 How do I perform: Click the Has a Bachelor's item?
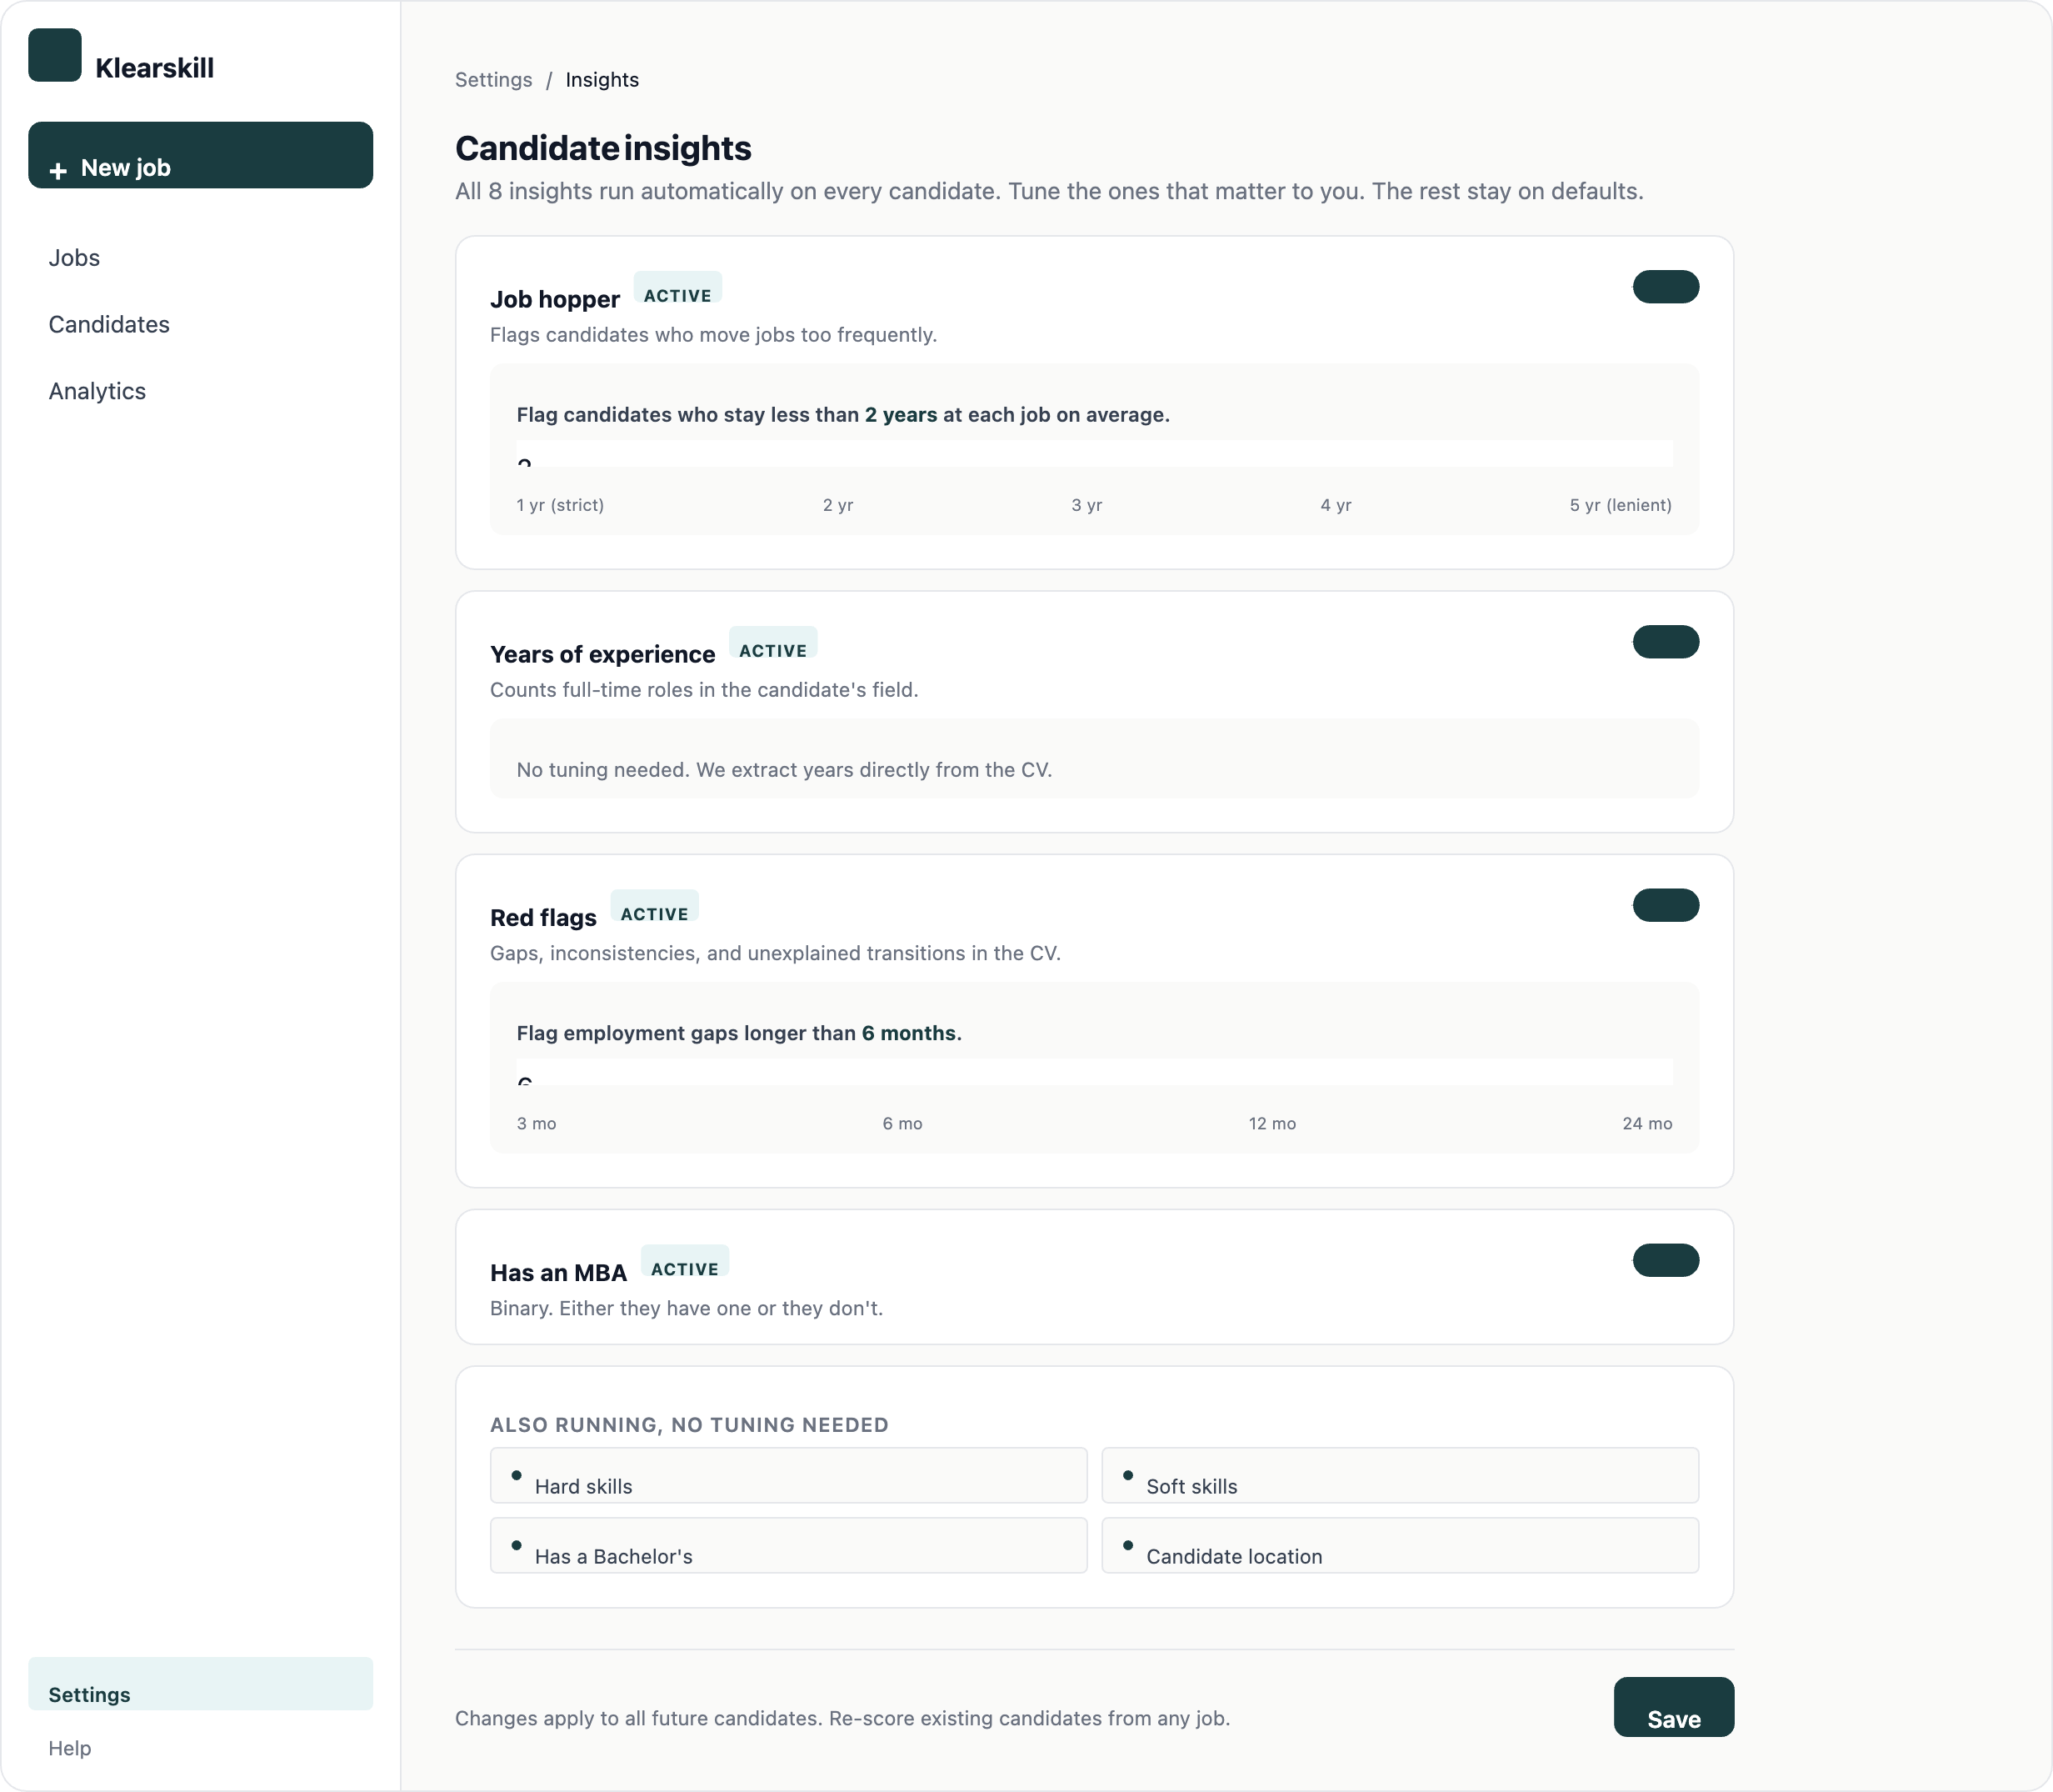[788, 1545]
